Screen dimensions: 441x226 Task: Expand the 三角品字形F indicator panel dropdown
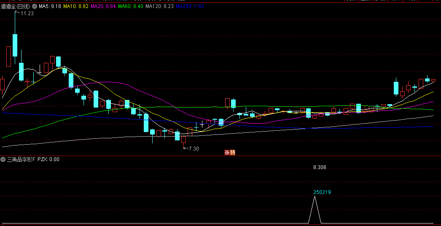coord(3,159)
